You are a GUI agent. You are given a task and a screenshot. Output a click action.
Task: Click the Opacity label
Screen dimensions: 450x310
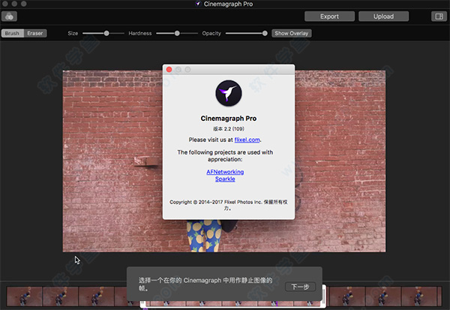click(211, 33)
